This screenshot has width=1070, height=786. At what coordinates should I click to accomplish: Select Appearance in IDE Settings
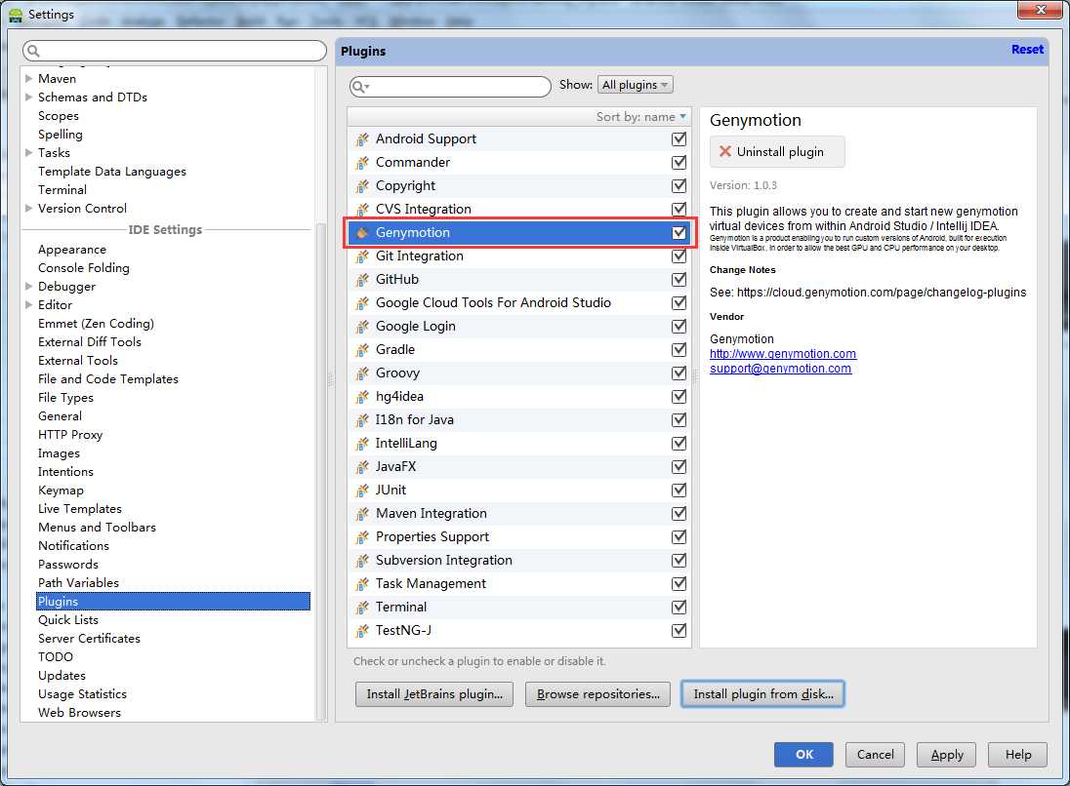click(x=71, y=250)
